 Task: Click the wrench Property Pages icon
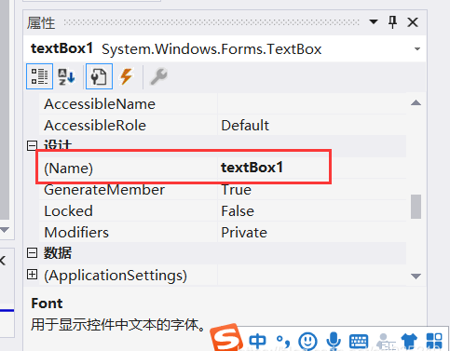click(x=158, y=76)
